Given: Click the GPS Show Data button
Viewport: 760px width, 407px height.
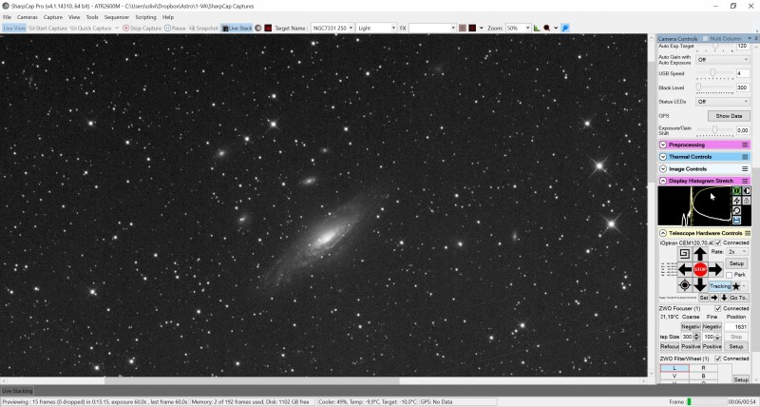Looking at the screenshot, I should tap(729, 116).
